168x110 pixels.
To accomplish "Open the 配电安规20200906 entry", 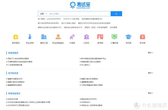I will coord(89,99).
